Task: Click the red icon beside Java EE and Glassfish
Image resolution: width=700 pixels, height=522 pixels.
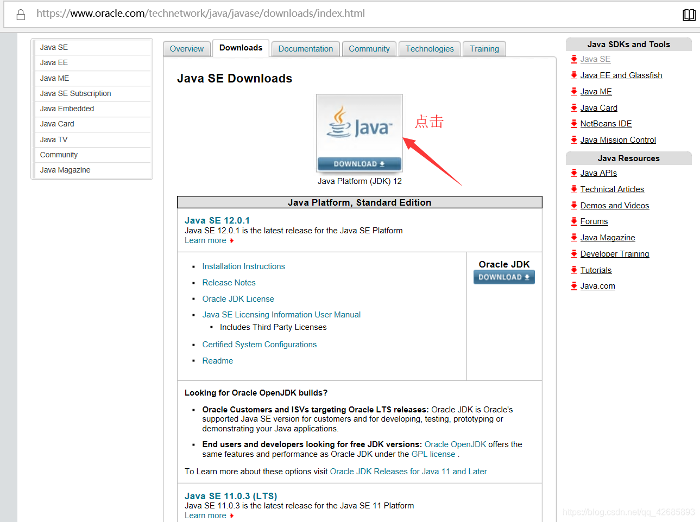Action: click(574, 75)
